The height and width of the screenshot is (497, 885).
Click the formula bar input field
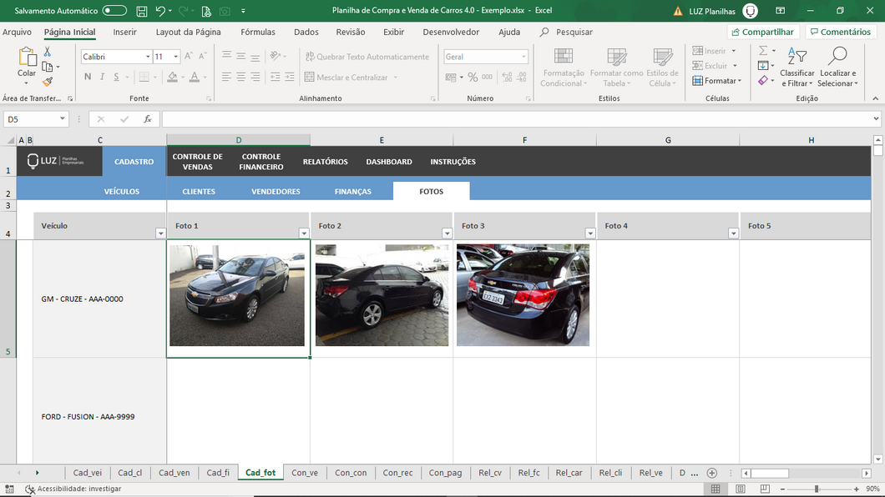click(517, 119)
